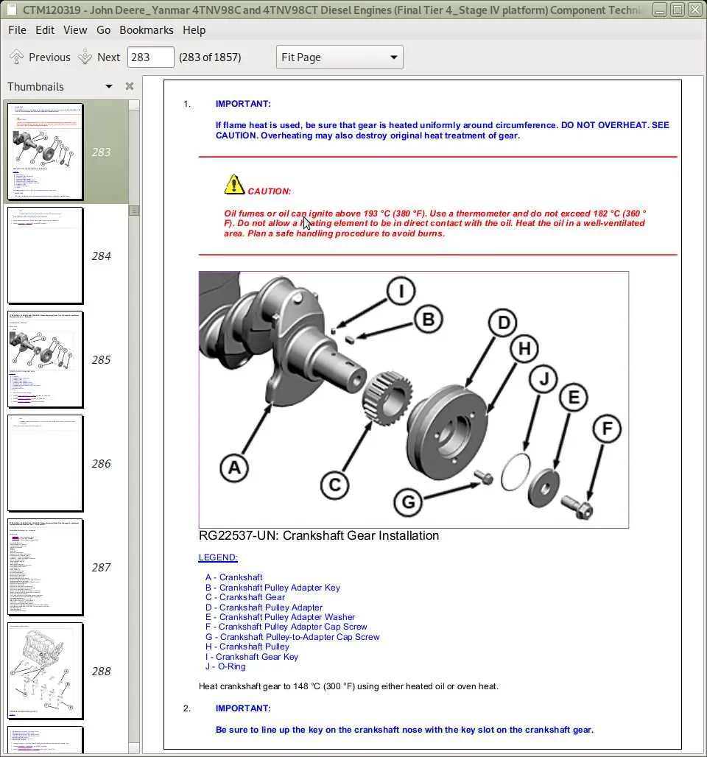
Task: Click the thumbnails pane scrollbar handle
Action: tap(134, 211)
